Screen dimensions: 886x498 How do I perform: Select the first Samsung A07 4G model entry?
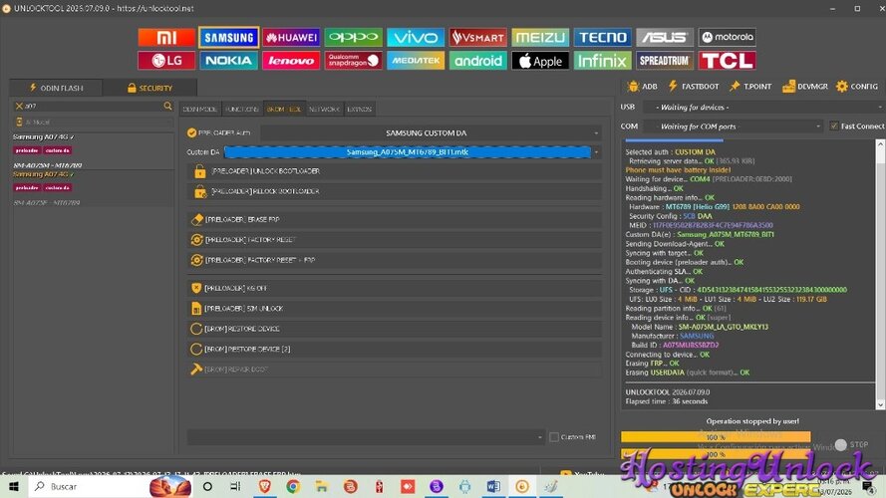(x=93, y=150)
